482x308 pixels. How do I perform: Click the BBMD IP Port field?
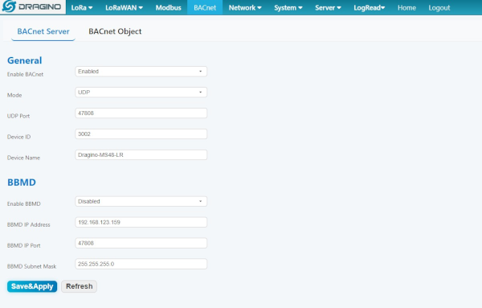click(x=141, y=243)
